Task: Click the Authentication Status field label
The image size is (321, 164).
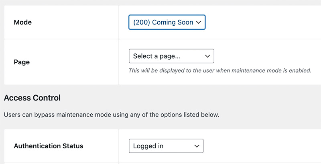Action: [49, 146]
